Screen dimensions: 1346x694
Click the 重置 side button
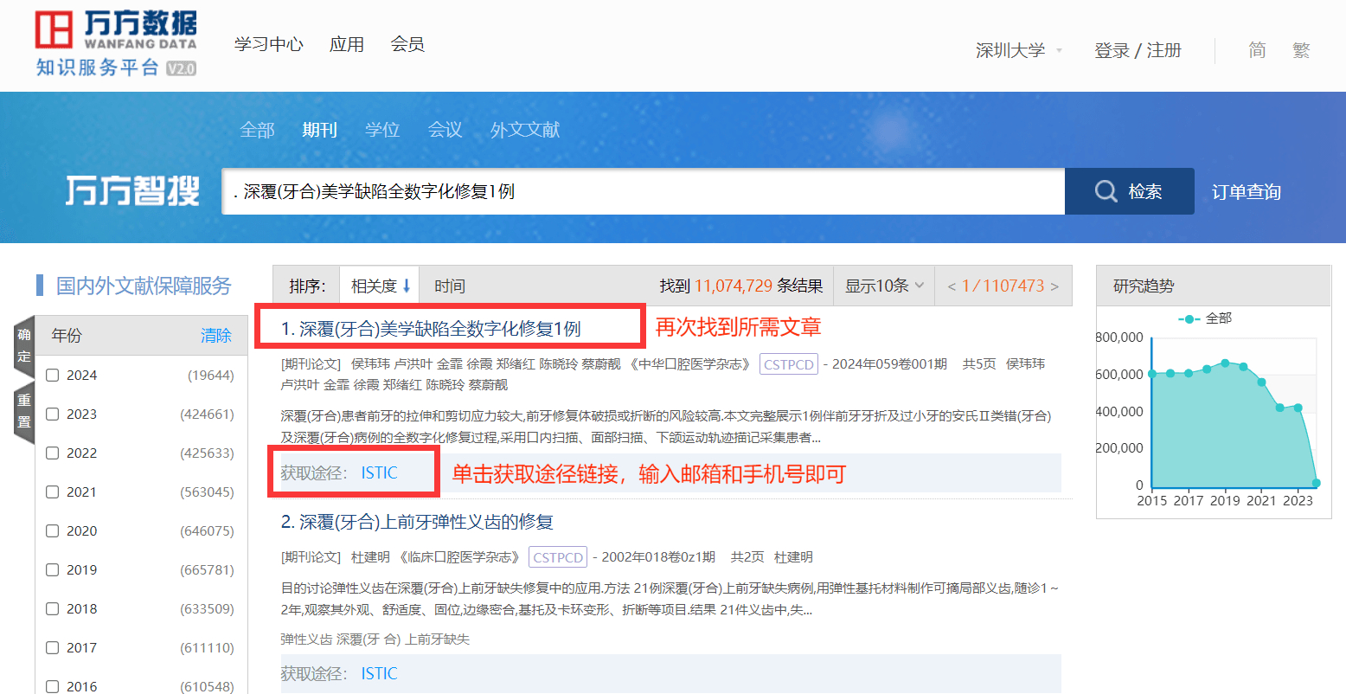coord(24,412)
